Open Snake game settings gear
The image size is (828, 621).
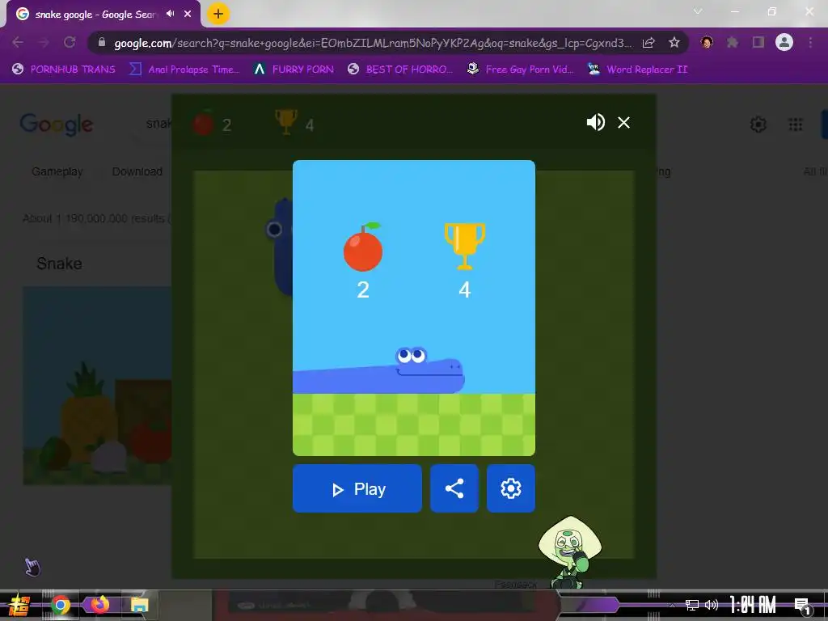coord(511,488)
